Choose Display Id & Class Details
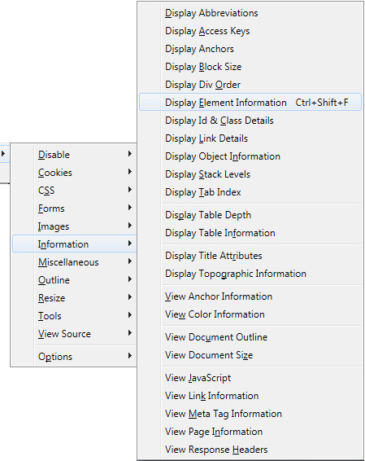This screenshot has width=365, height=461. tap(250, 121)
